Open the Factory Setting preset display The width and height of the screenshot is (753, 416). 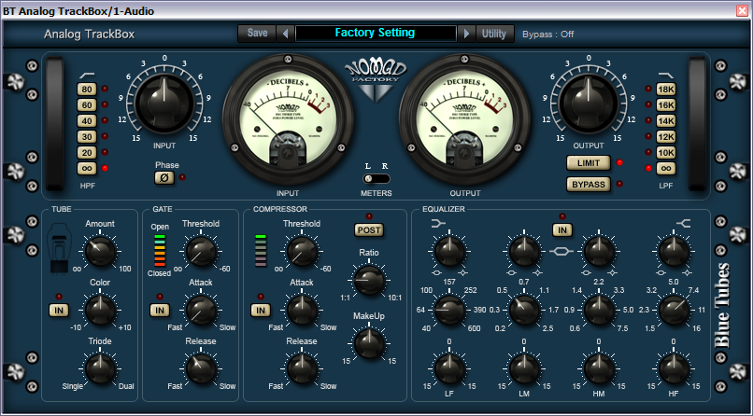pyautogui.click(x=376, y=33)
